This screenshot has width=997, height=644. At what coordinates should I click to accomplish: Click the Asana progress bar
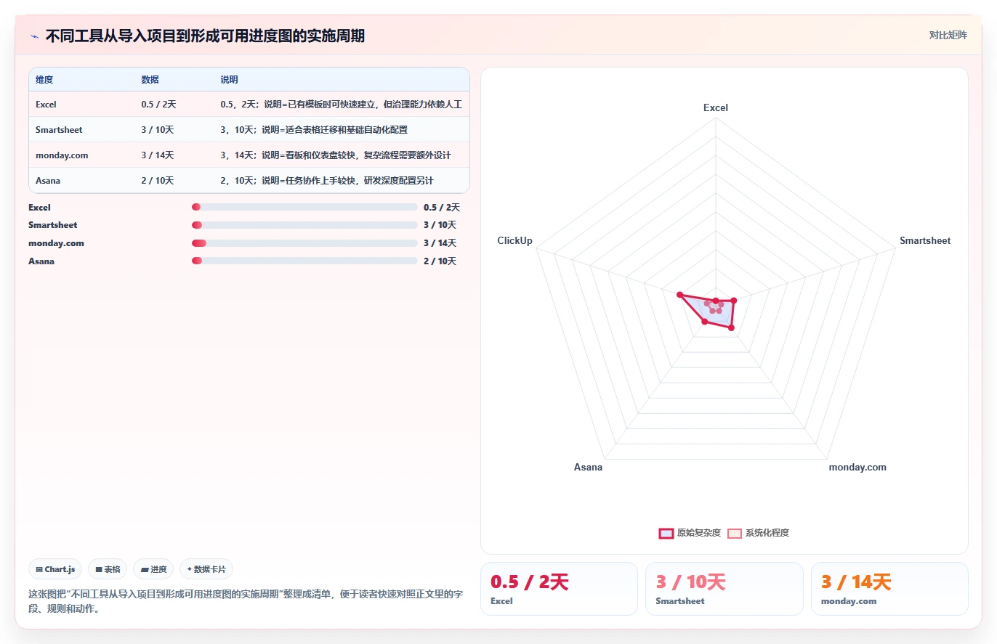[304, 261]
